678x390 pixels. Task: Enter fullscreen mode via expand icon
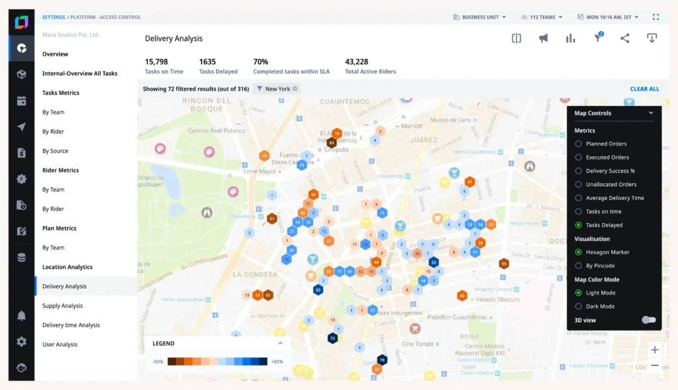[x=655, y=17]
